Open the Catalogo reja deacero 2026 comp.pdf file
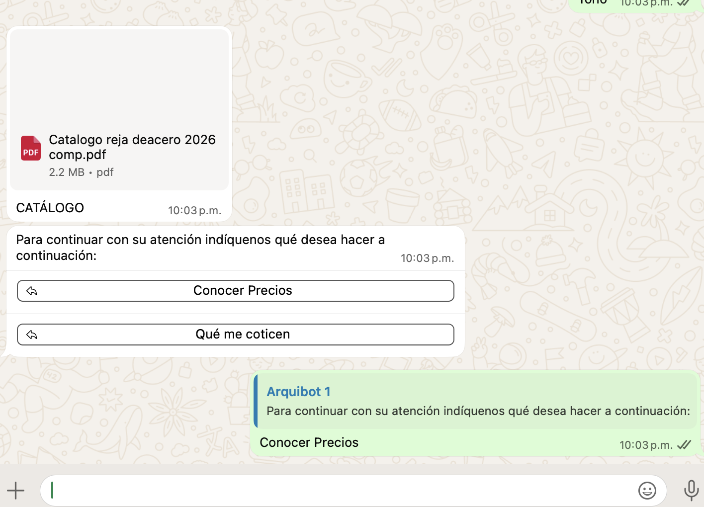 (x=132, y=147)
